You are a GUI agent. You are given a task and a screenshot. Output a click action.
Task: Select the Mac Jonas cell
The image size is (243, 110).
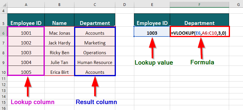(x=60, y=32)
